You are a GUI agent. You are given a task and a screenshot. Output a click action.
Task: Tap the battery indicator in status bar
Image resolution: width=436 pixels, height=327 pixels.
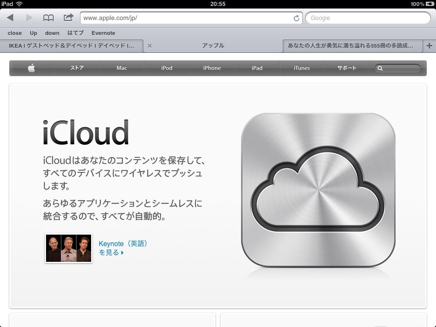click(430, 4)
